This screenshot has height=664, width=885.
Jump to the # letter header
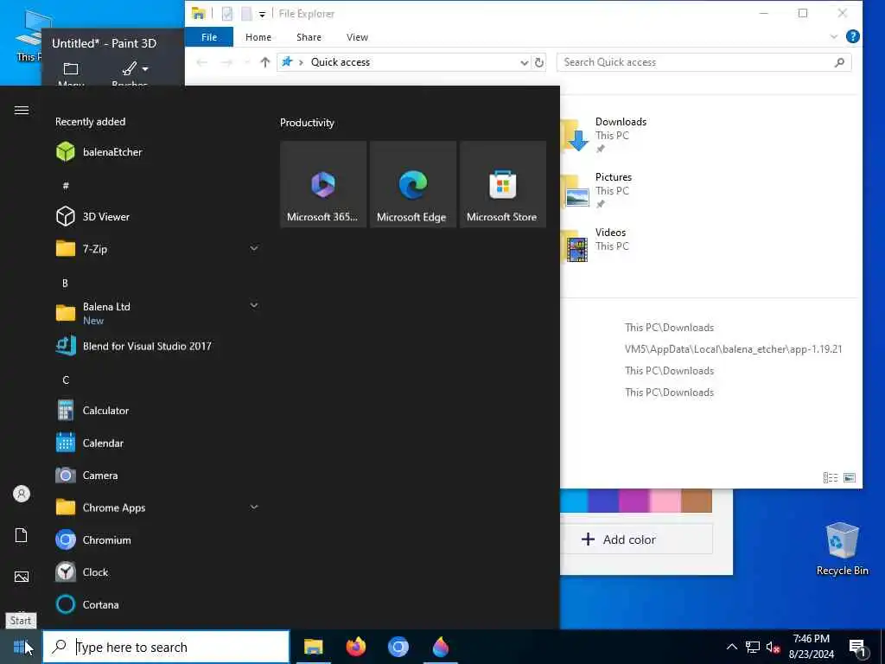[x=66, y=186]
